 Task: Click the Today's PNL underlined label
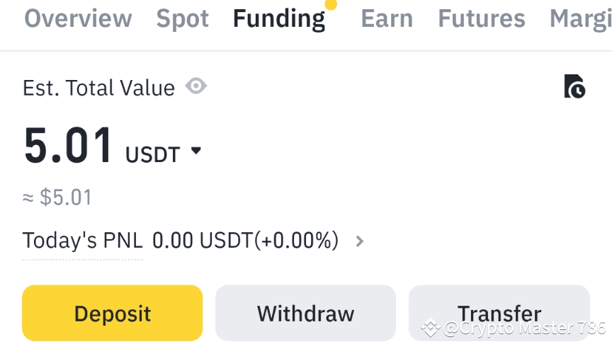point(83,241)
